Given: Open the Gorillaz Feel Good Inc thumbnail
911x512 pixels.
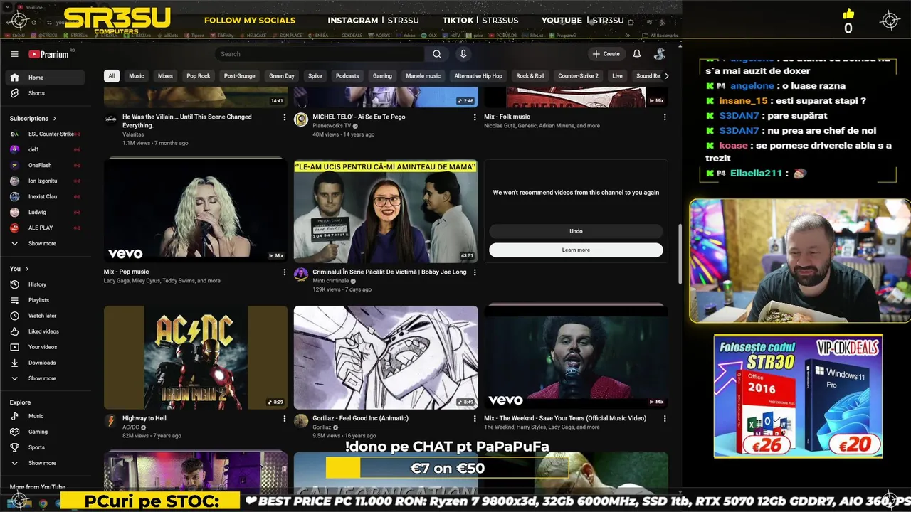Looking at the screenshot, I should point(386,358).
